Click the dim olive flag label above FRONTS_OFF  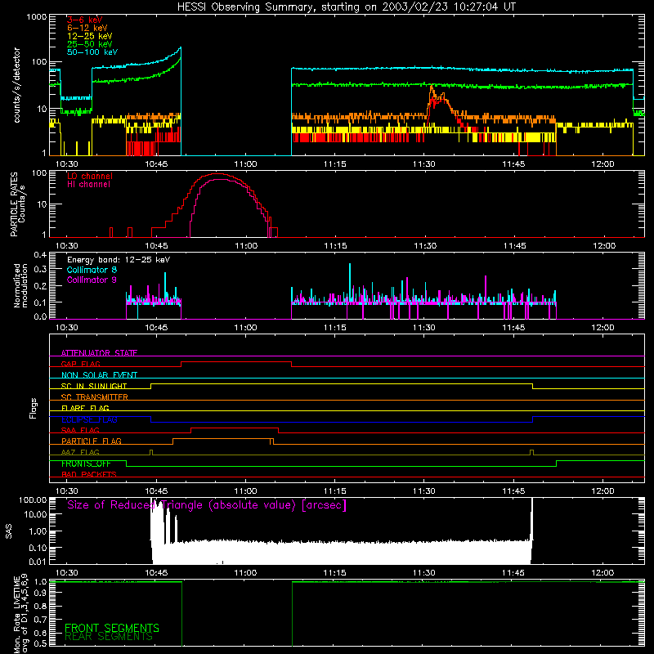(80, 452)
